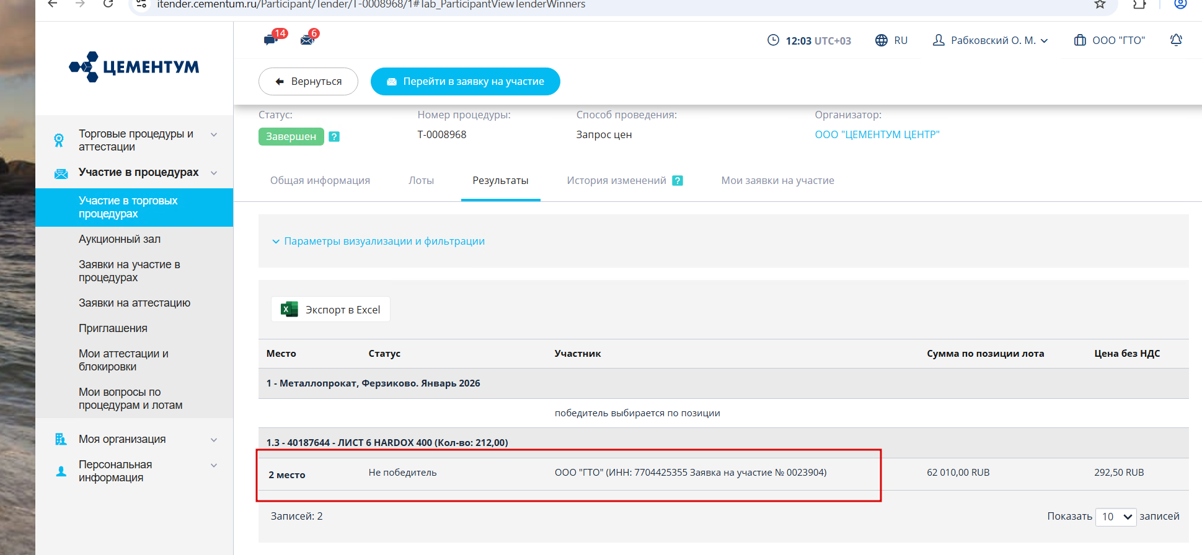The height and width of the screenshot is (555, 1202).
Task: Open Заявки на участие в процедурах
Action: click(x=129, y=271)
